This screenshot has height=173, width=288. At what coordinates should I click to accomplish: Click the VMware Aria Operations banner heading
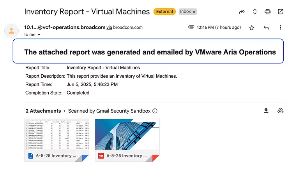(x=150, y=52)
